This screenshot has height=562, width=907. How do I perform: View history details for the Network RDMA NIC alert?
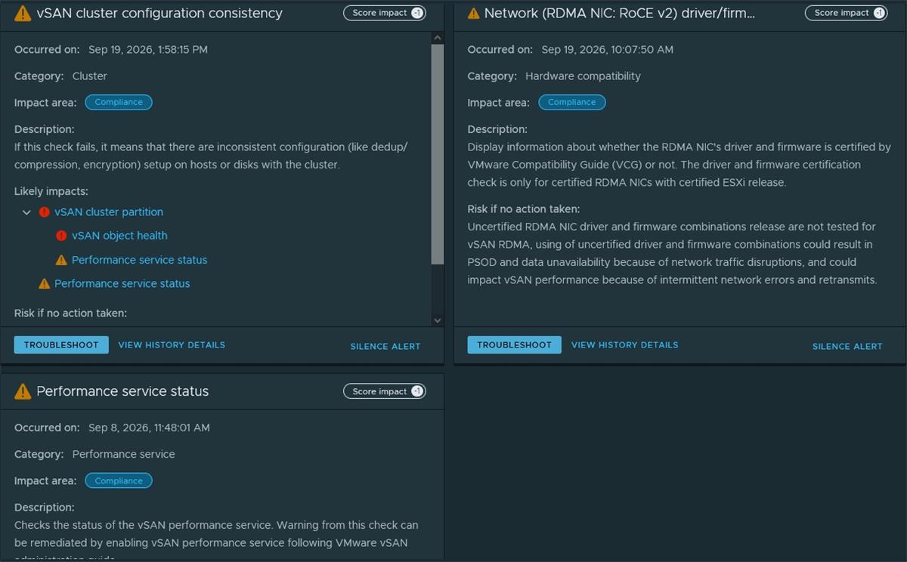point(625,344)
